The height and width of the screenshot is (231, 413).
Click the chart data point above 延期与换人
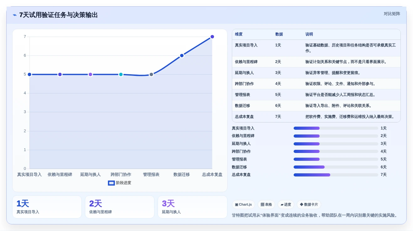click(x=90, y=74)
